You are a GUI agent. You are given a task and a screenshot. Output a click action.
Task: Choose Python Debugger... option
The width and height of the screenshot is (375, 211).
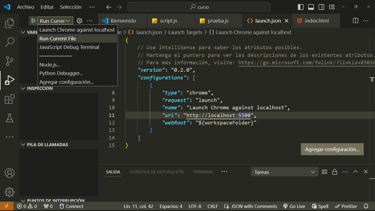click(x=77, y=73)
